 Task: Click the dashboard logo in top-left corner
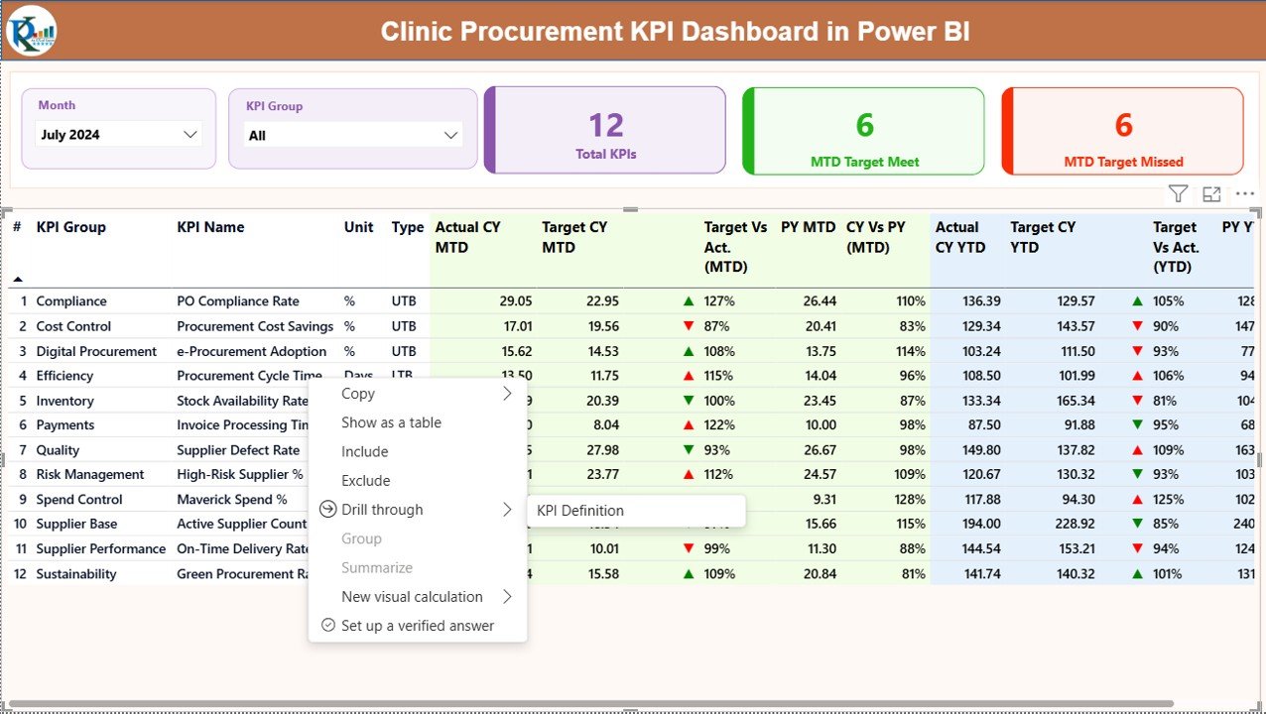point(31,31)
